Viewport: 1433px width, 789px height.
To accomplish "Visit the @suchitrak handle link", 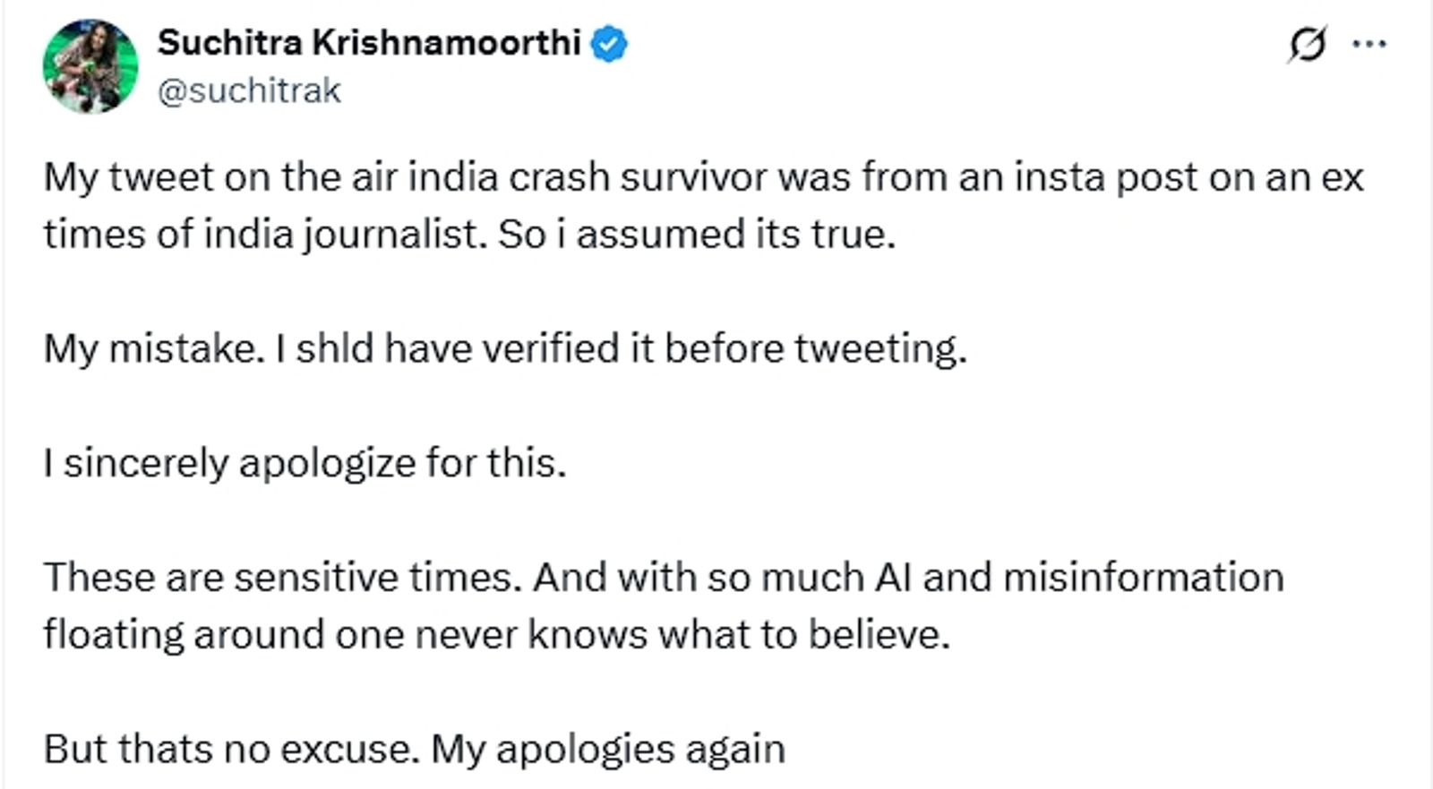I will [x=249, y=90].
